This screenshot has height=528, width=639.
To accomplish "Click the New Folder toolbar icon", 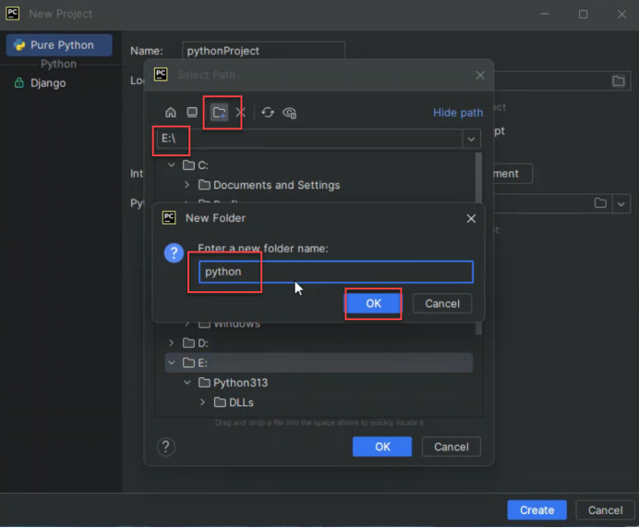I will 219,113.
